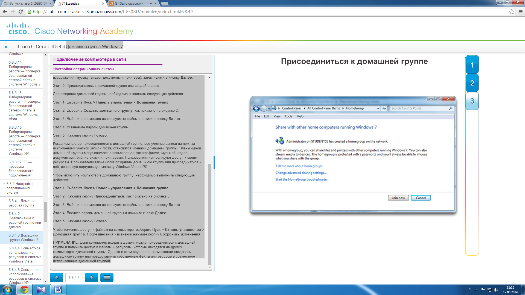Click the Cisco logo

pyautogui.click(x=18, y=28)
